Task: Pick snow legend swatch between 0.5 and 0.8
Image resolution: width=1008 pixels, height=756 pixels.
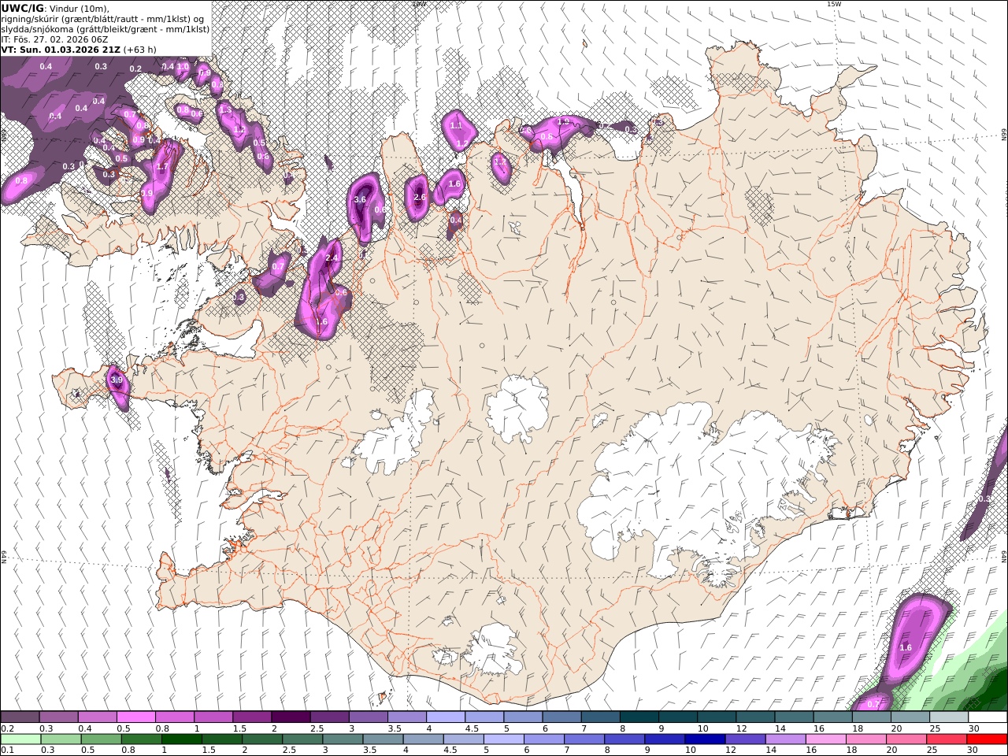Action: coord(136,717)
